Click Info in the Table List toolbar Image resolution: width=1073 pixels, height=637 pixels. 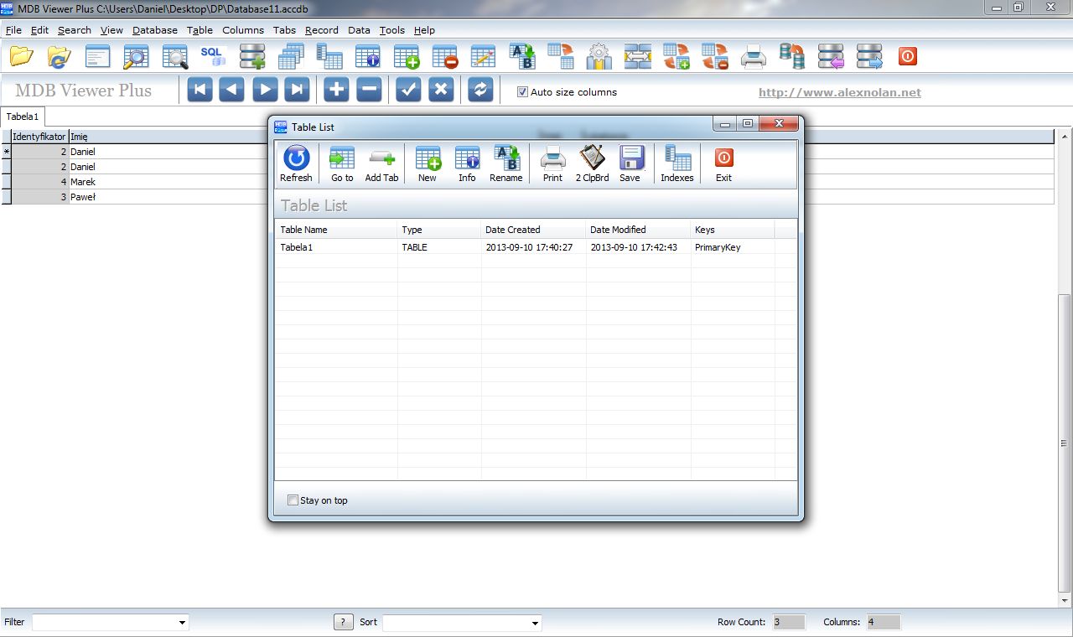467,163
